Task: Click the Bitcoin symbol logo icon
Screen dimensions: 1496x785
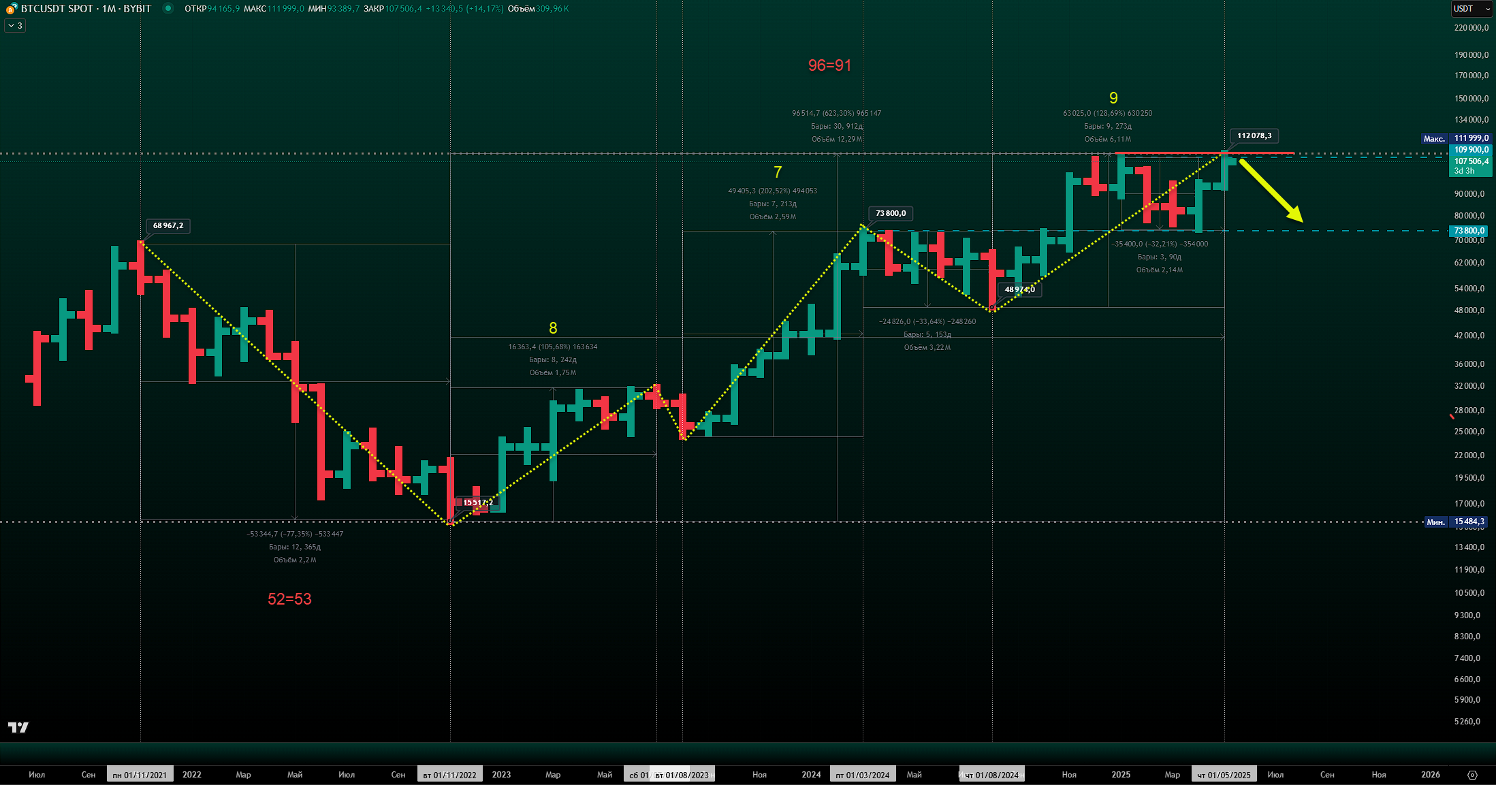Action: [11, 9]
